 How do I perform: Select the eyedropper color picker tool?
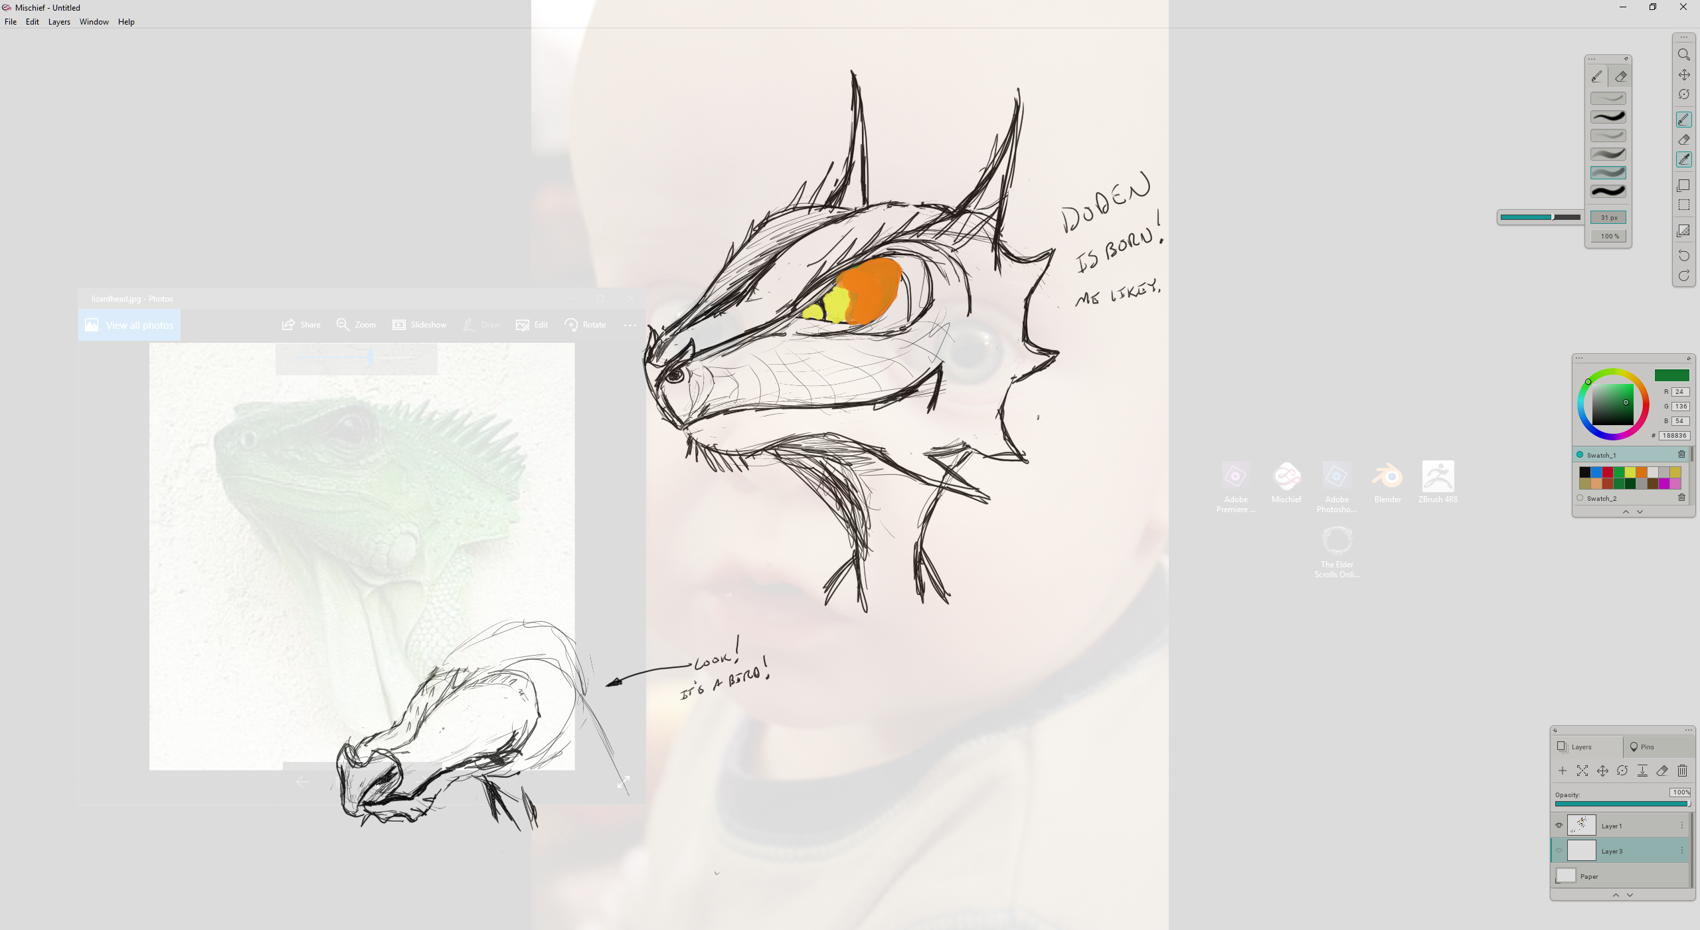tap(1683, 159)
